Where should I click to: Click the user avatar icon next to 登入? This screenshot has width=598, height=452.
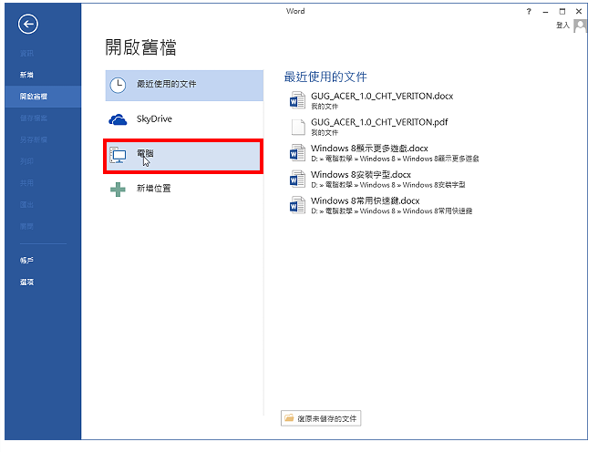tap(580, 26)
